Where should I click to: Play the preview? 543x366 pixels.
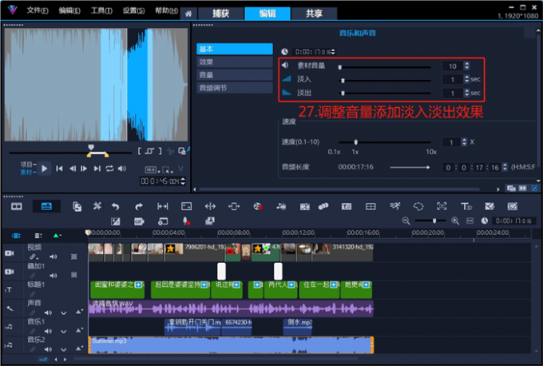pos(45,169)
